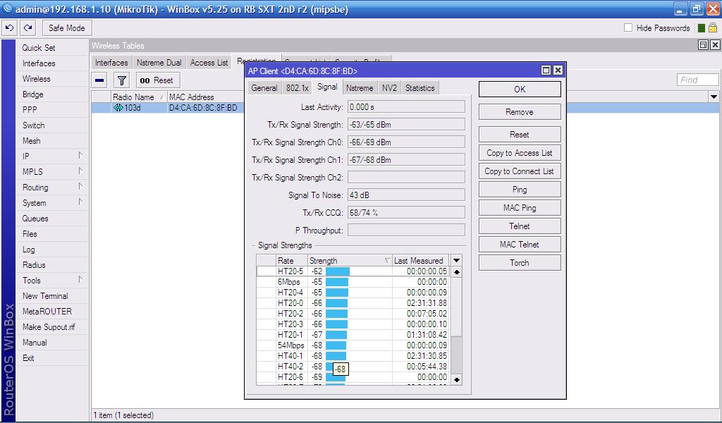Click the MAC Telnet button
The width and height of the screenshot is (722, 423).
tap(520, 245)
